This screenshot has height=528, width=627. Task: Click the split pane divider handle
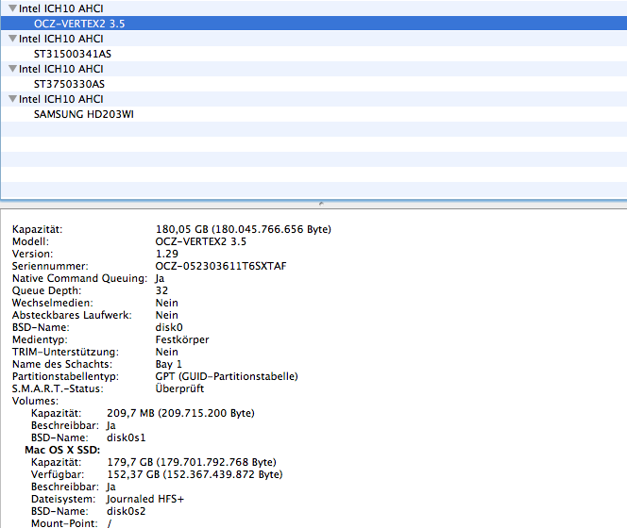321,204
